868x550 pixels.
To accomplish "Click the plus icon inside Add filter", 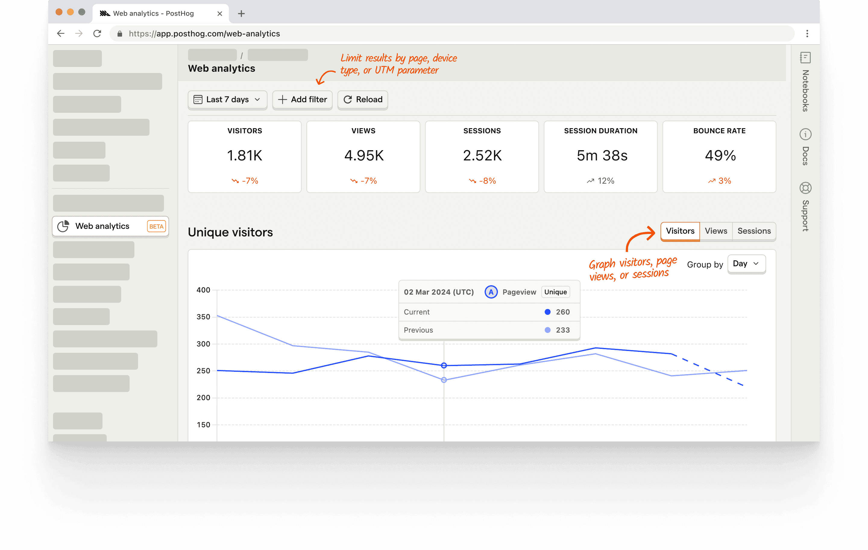I will pyautogui.click(x=283, y=100).
